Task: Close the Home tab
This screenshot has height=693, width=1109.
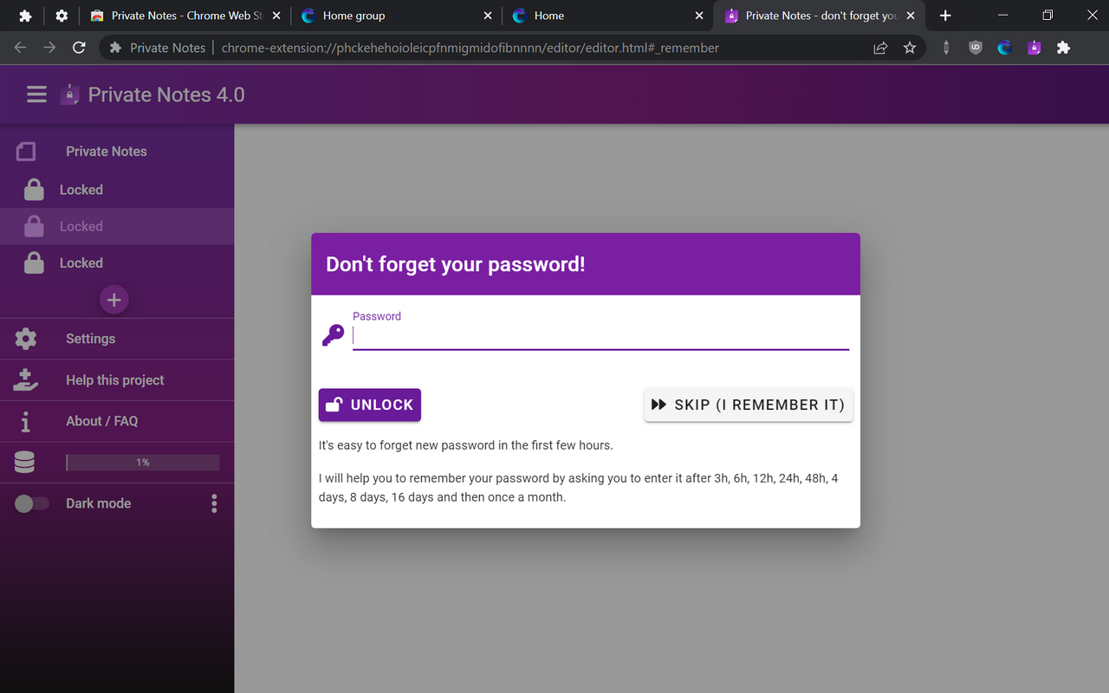Action: [x=699, y=16]
